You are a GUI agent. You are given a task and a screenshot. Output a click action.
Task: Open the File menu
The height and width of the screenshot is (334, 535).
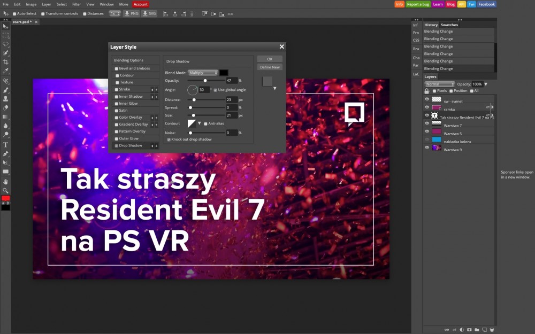tap(5, 4)
